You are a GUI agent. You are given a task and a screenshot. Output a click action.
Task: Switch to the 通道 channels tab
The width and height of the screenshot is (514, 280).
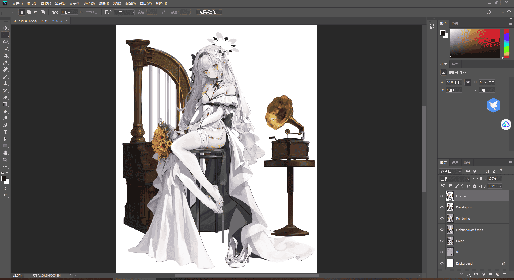click(x=455, y=162)
